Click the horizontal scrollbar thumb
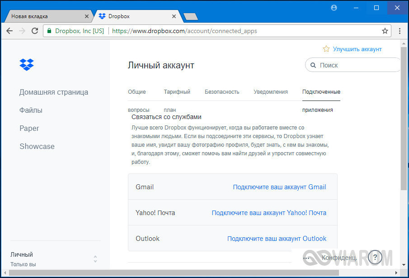Viewport: 409px width, 278px height. click(x=174, y=273)
